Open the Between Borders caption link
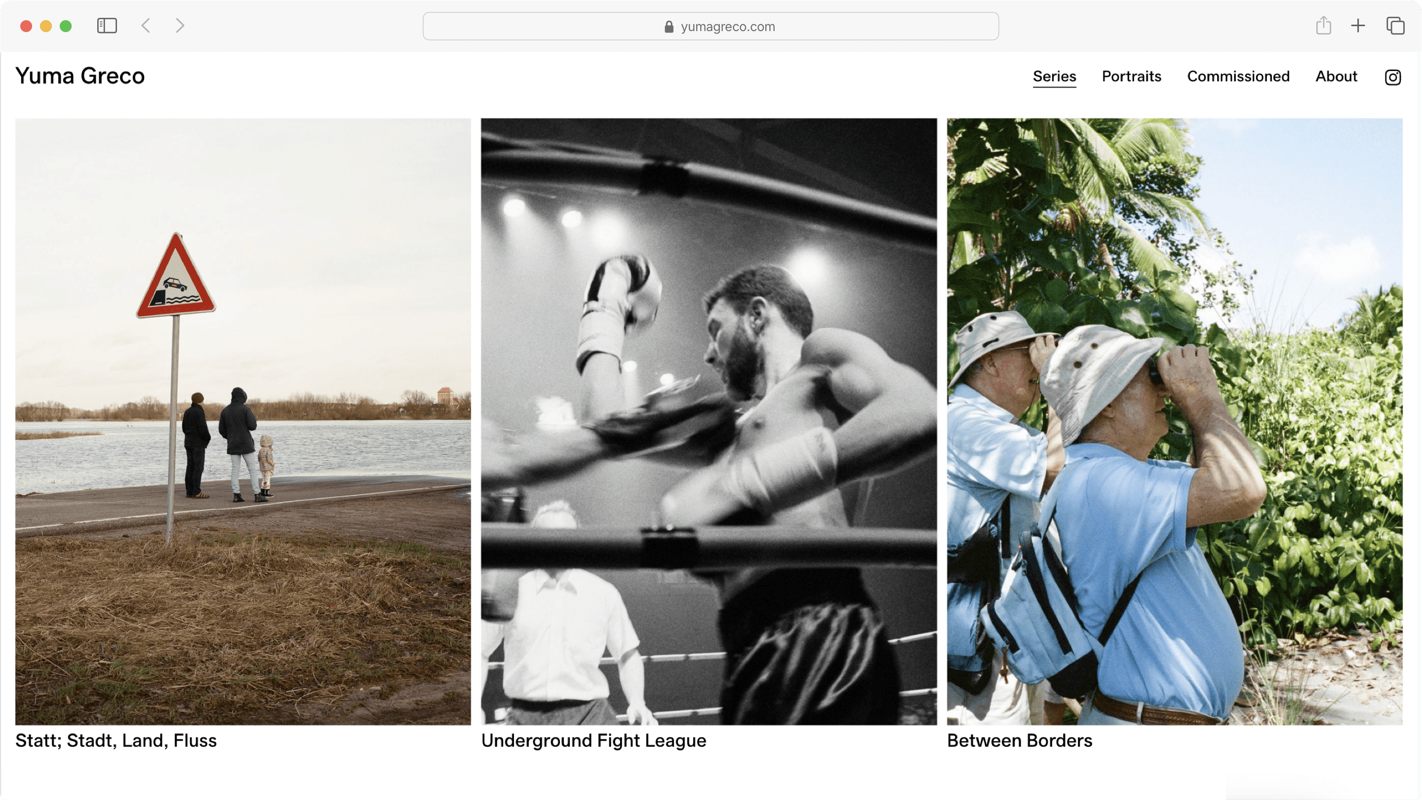This screenshot has height=800, width=1422. coord(1019,740)
